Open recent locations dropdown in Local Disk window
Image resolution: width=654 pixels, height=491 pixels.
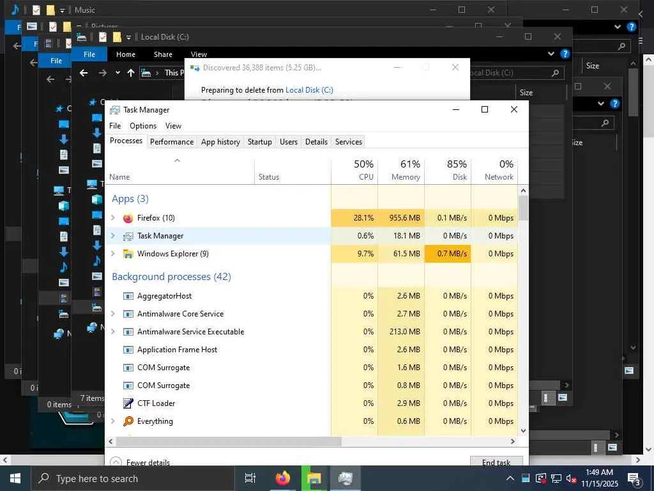tap(118, 73)
